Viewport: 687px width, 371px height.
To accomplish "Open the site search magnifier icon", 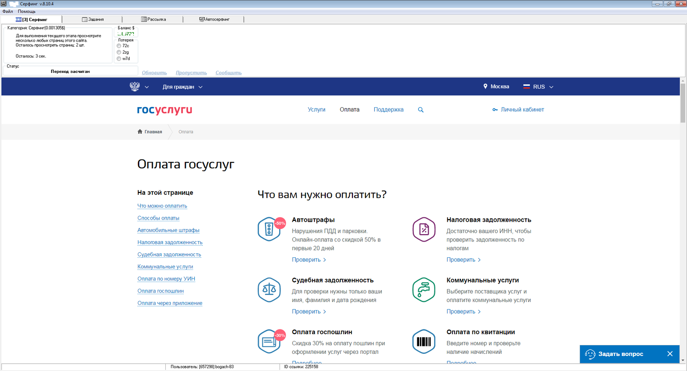I will point(421,110).
